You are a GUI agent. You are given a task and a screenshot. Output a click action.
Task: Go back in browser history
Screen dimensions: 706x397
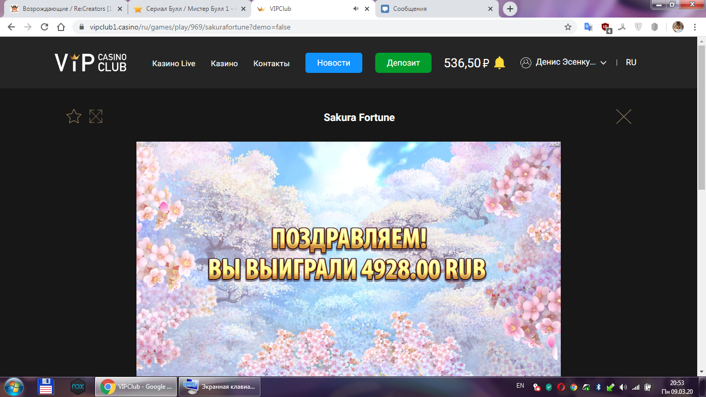click(11, 27)
